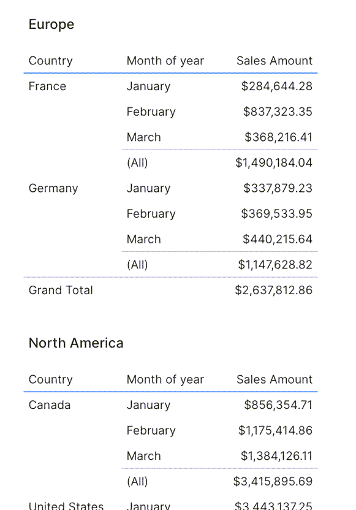Screen dimensions: 356x510
Task: Select Sales Amount header in Europe table
Action: (x=275, y=61)
